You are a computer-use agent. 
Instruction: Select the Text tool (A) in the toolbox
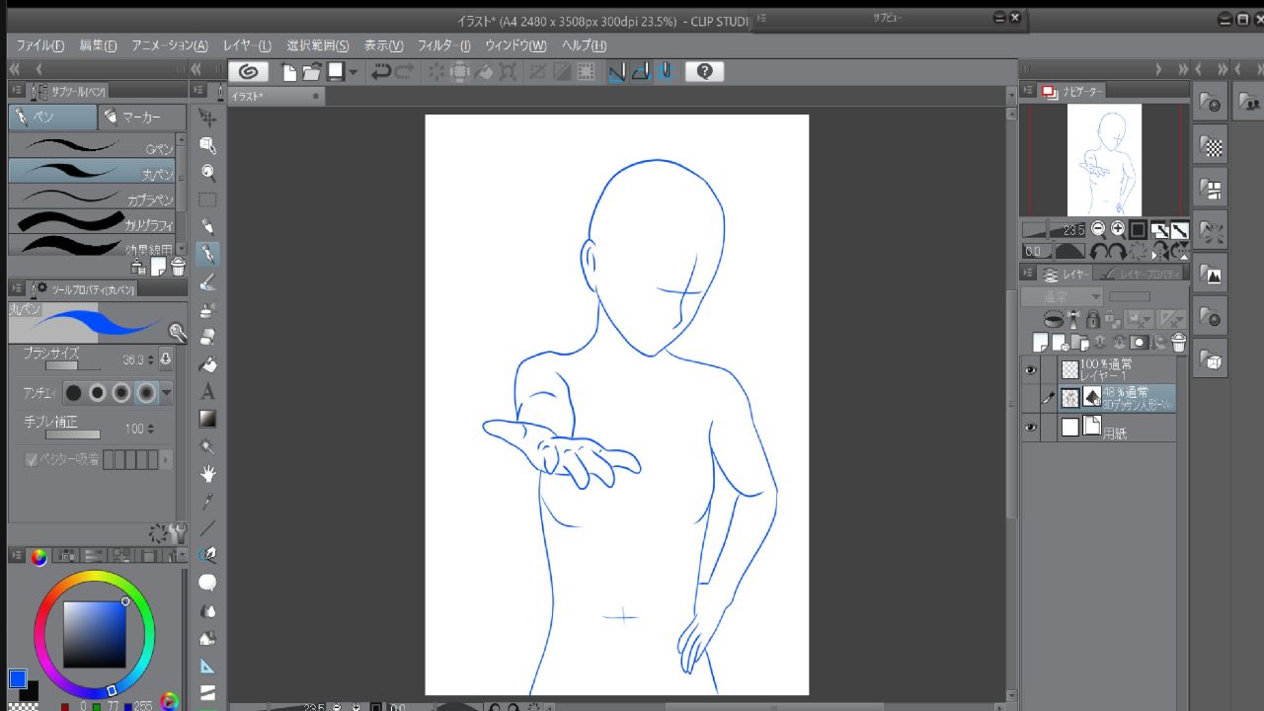click(207, 392)
